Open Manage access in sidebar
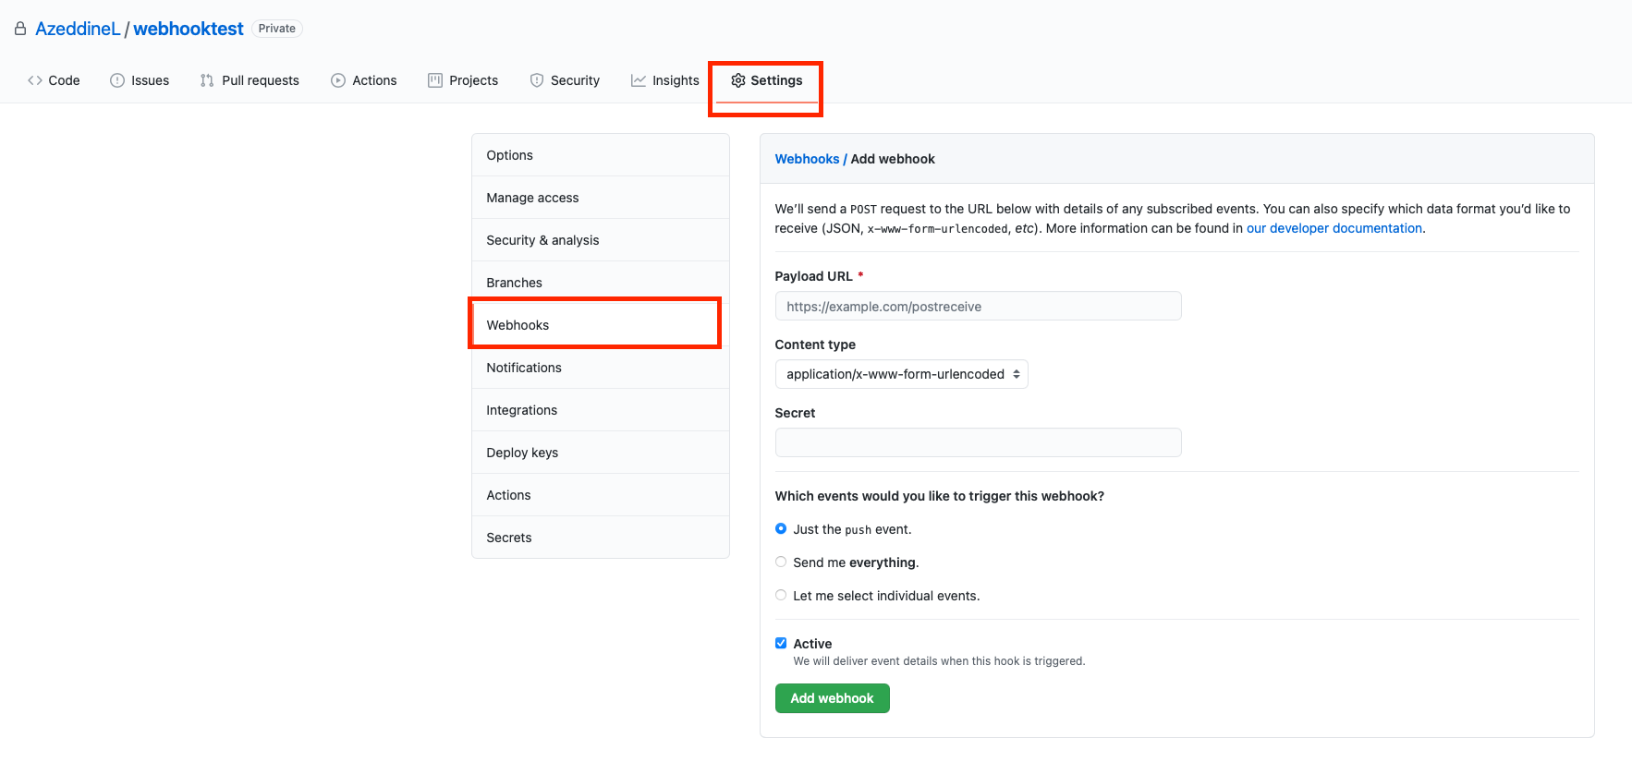This screenshot has height=774, width=1632. pyautogui.click(x=601, y=198)
